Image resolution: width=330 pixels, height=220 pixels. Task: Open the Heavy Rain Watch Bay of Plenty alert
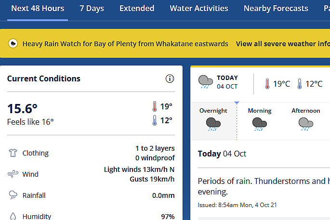(x=125, y=44)
